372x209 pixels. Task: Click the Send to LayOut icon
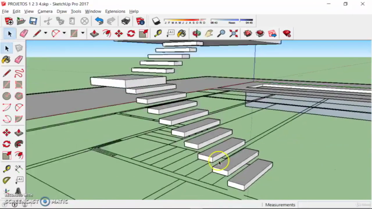[273, 34]
